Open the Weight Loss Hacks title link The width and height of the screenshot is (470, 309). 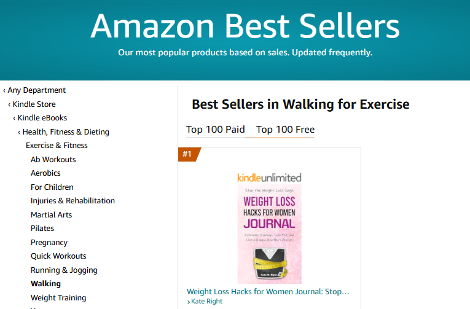[268, 291]
